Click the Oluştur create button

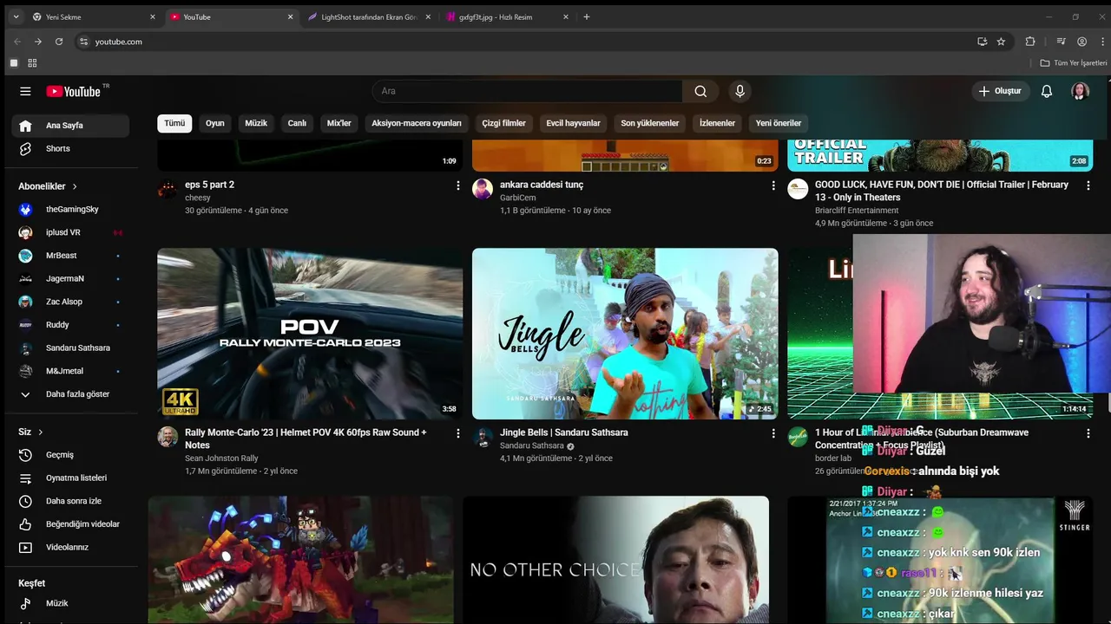[x=1000, y=91]
